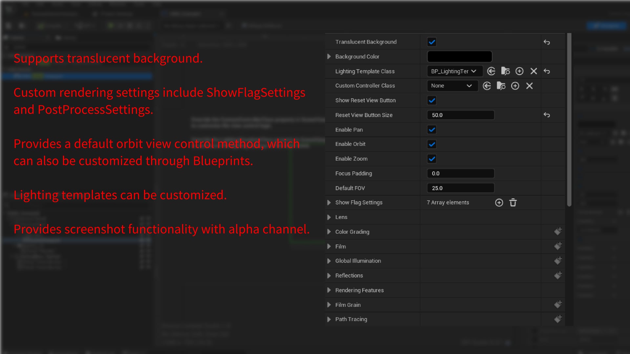Expand the Global Illumination section
The image size is (630, 354).
click(329, 261)
